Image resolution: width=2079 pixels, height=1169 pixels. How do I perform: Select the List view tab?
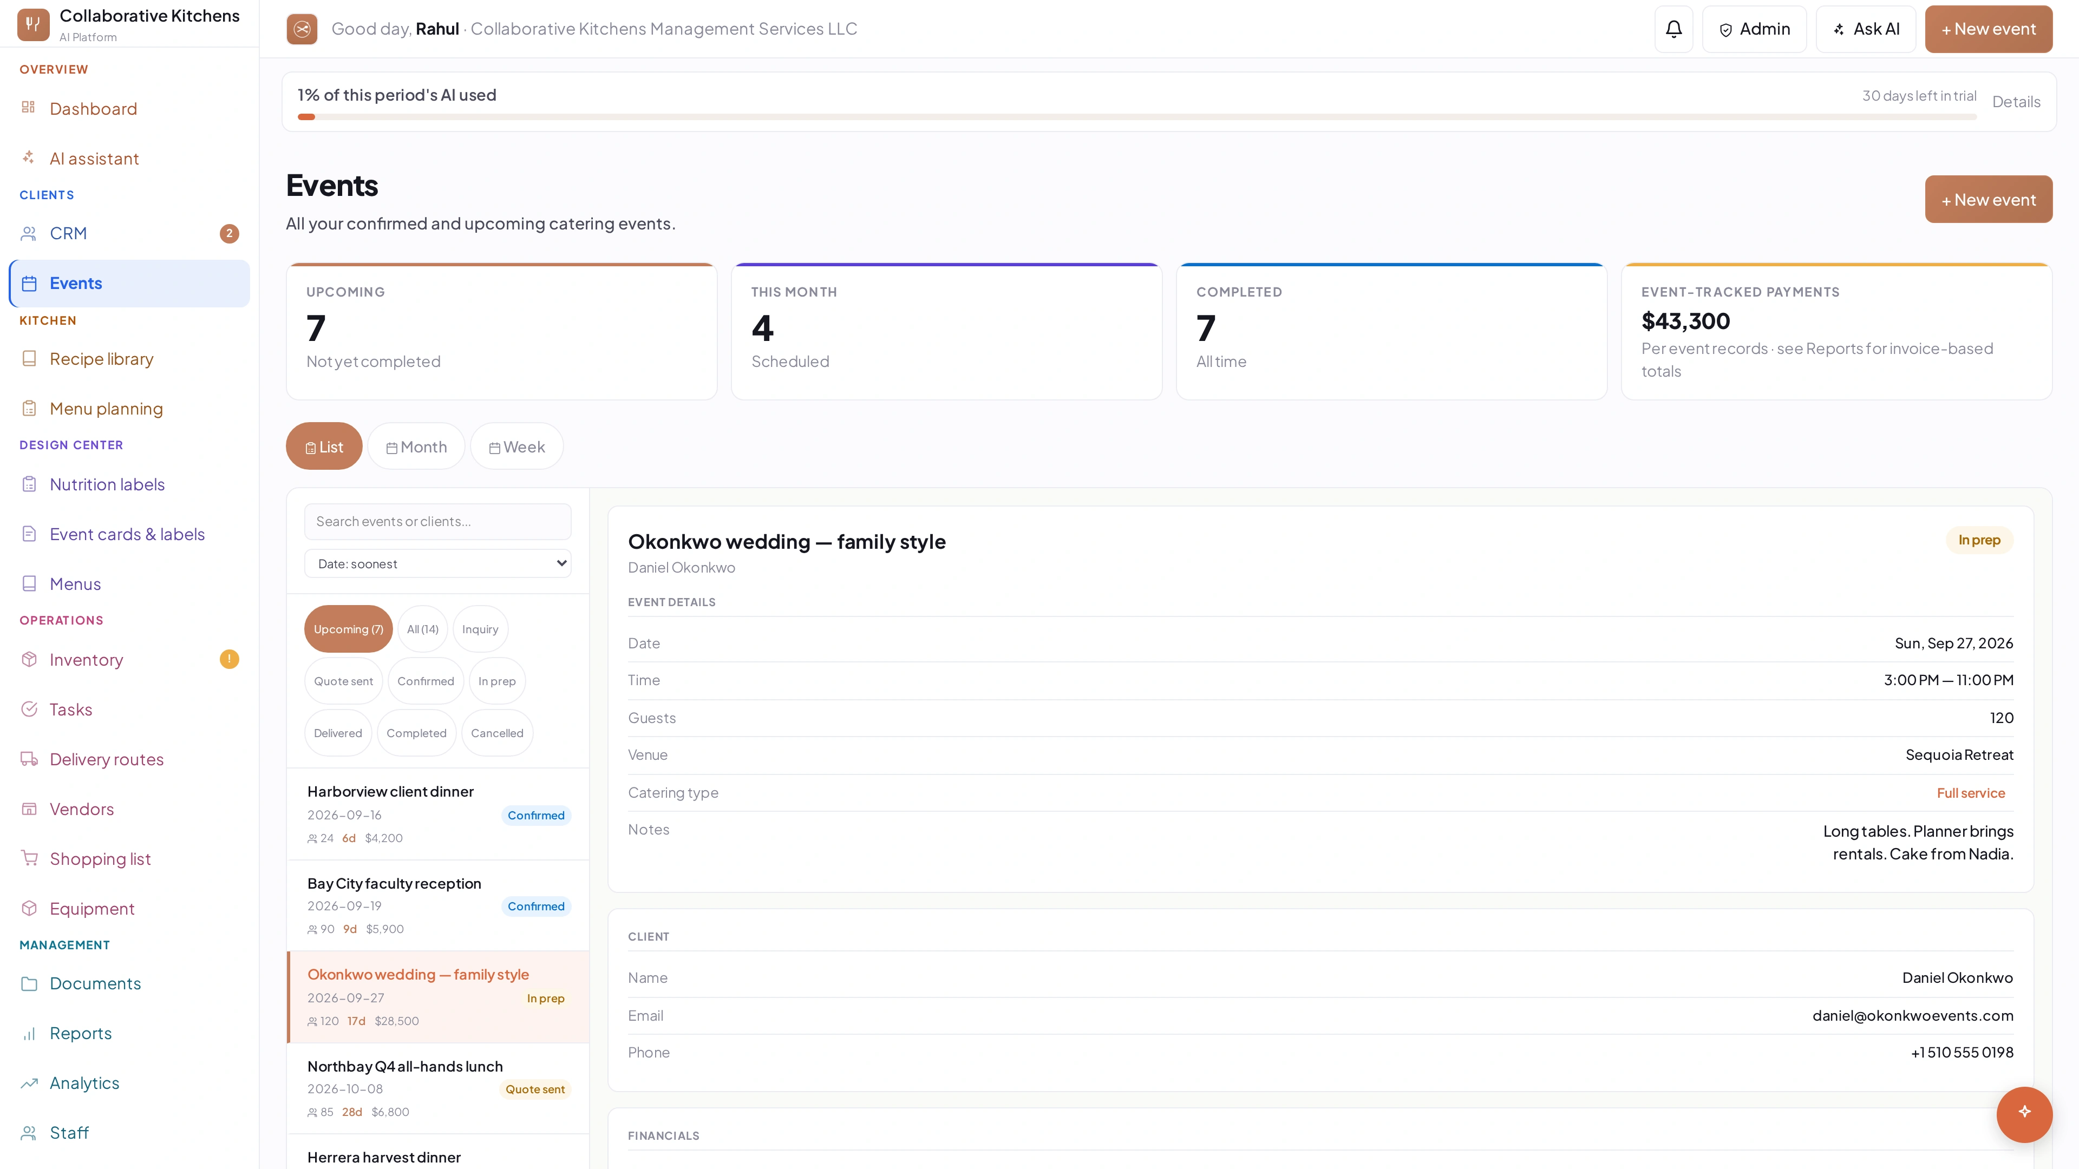click(324, 446)
